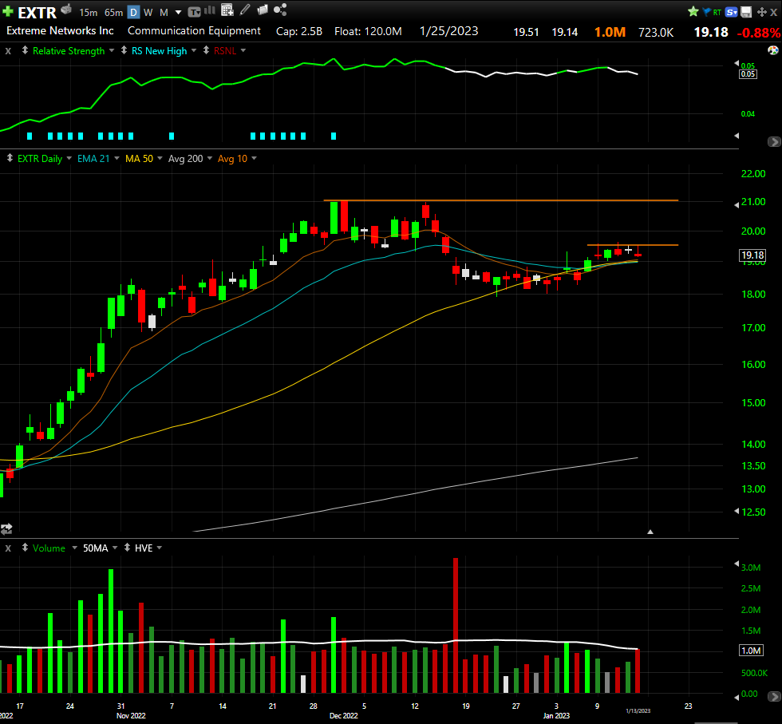Click the move arrows beside EXTR Daily
This screenshot has width=782, height=724.
(x=10, y=158)
